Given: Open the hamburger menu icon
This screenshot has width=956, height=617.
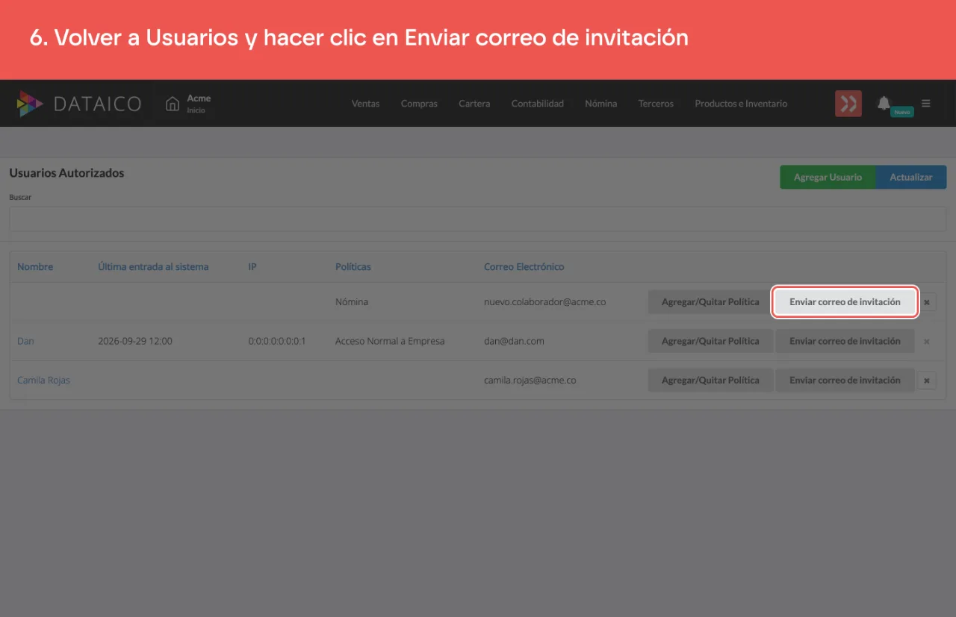Looking at the screenshot, I should [926, 103].
